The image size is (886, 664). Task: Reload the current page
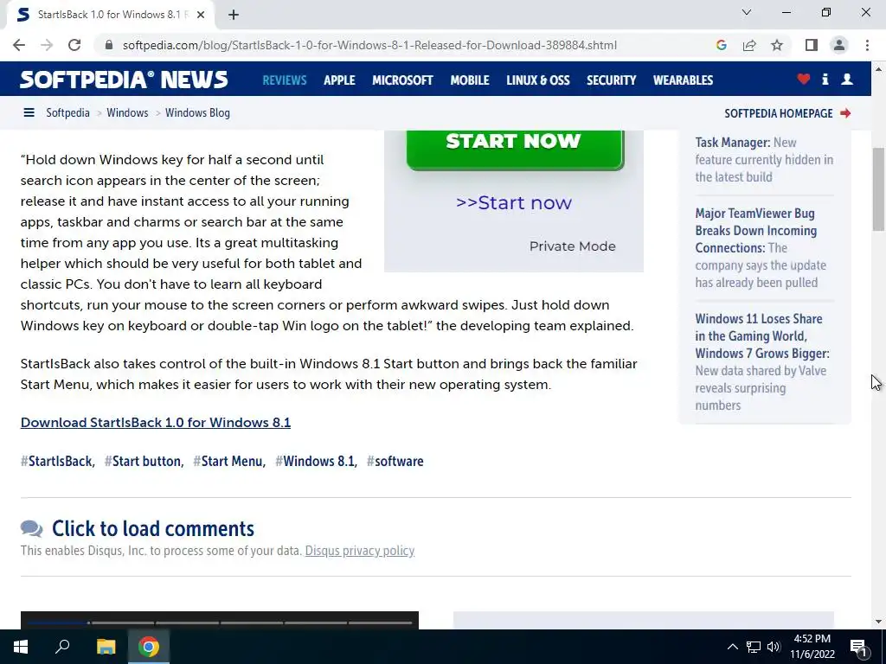74,45
